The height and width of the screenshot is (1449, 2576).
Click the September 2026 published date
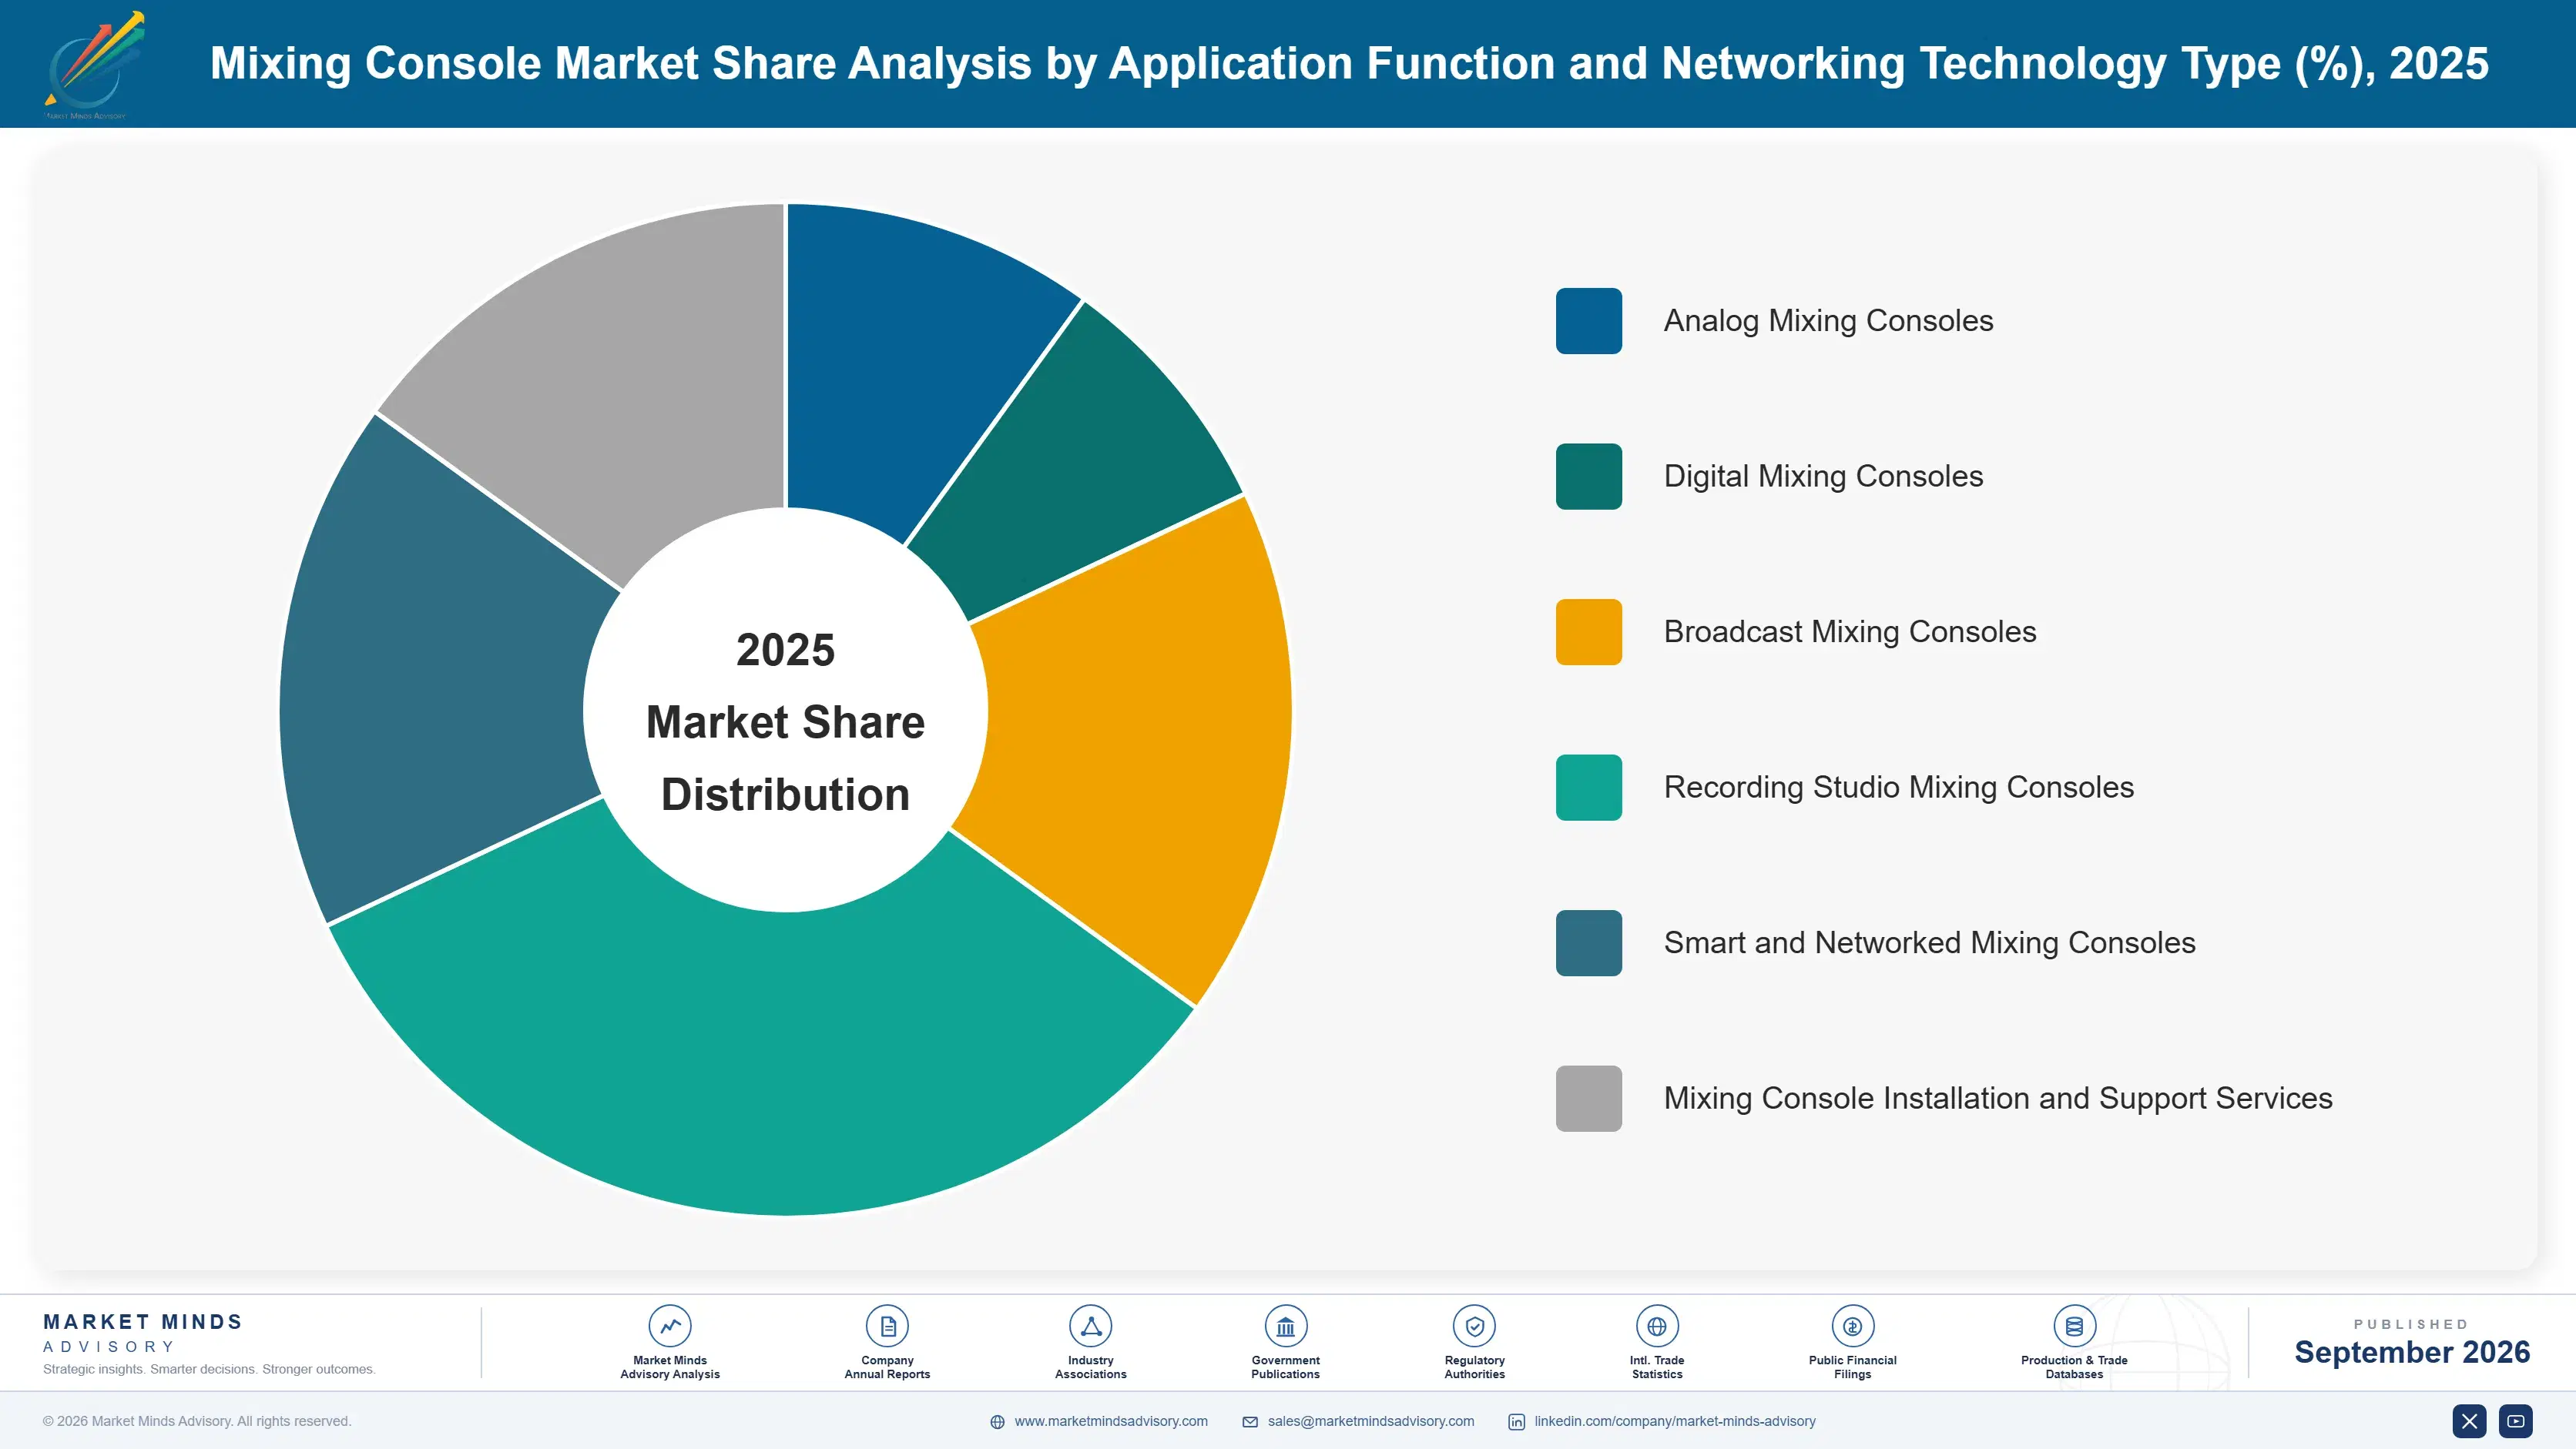point(2412,1352)
